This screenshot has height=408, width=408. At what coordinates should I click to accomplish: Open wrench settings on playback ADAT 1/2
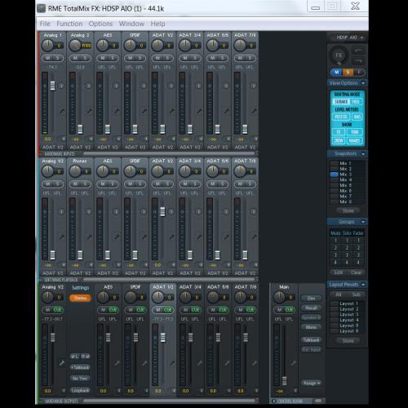click(171, 237)
